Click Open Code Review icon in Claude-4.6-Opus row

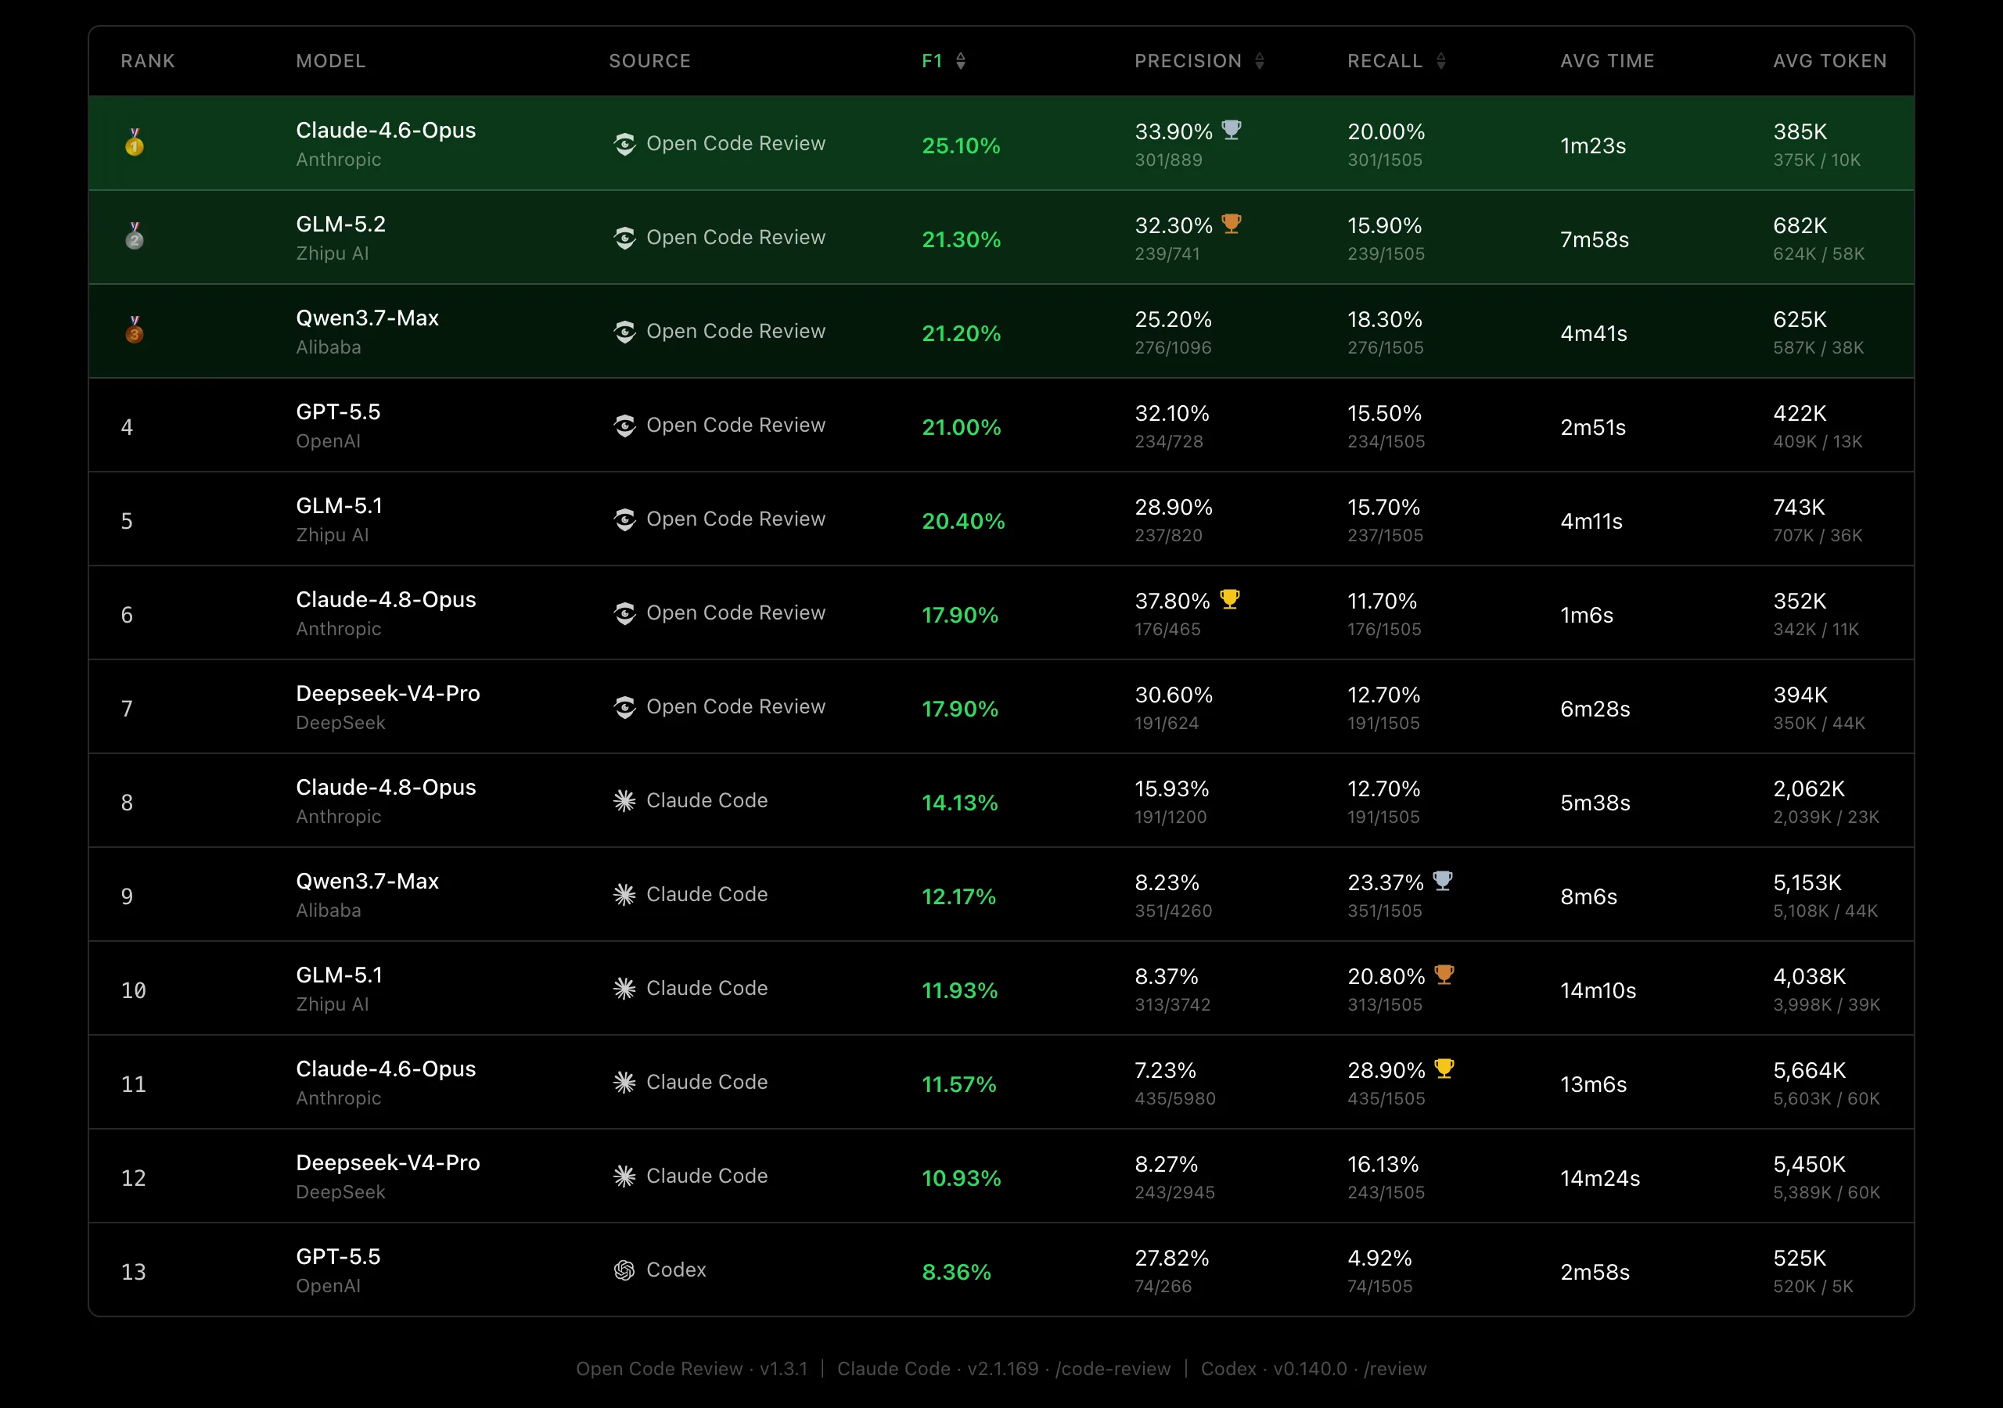coord(624,144)
